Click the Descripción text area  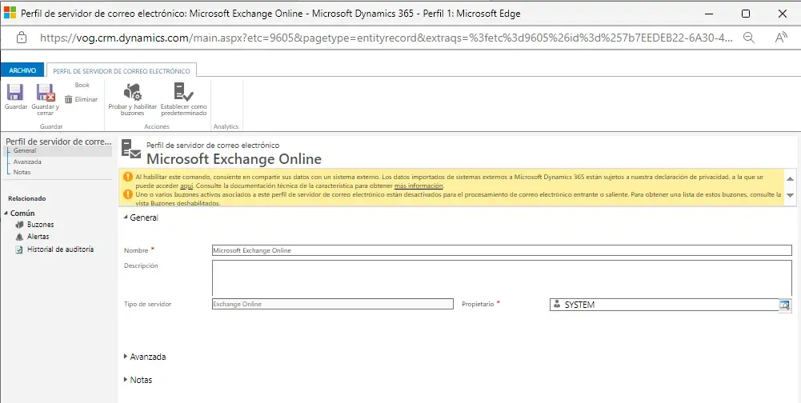point(501,277)
